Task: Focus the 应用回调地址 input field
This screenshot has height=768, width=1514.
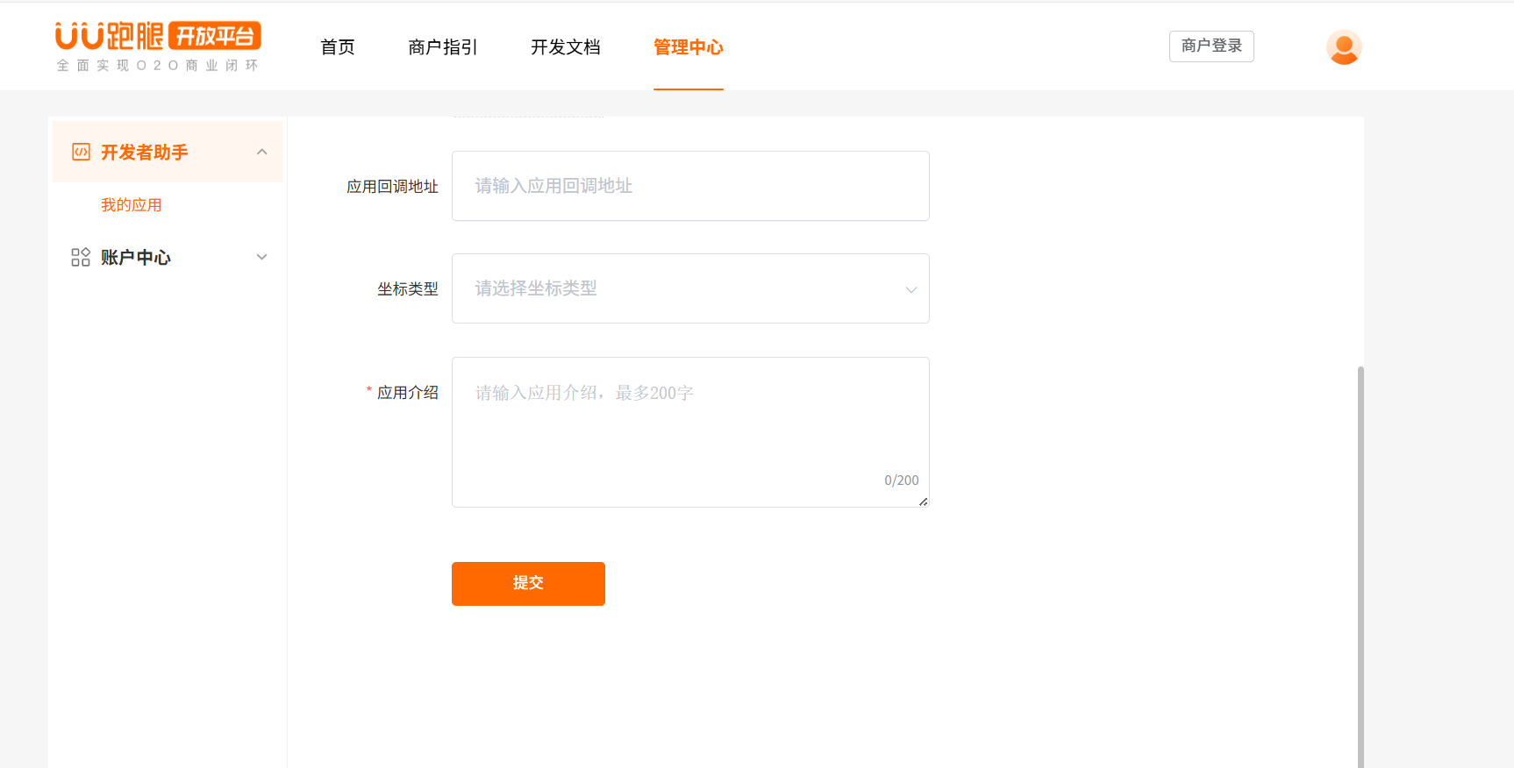Action: tap(690, 186)
